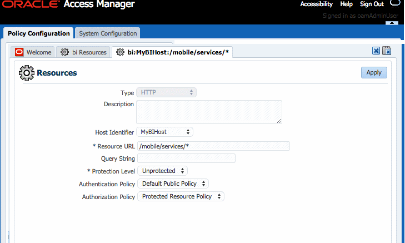This screenshot has height=243, width=405.
Task: Click Sign Out
Action: 372,4
